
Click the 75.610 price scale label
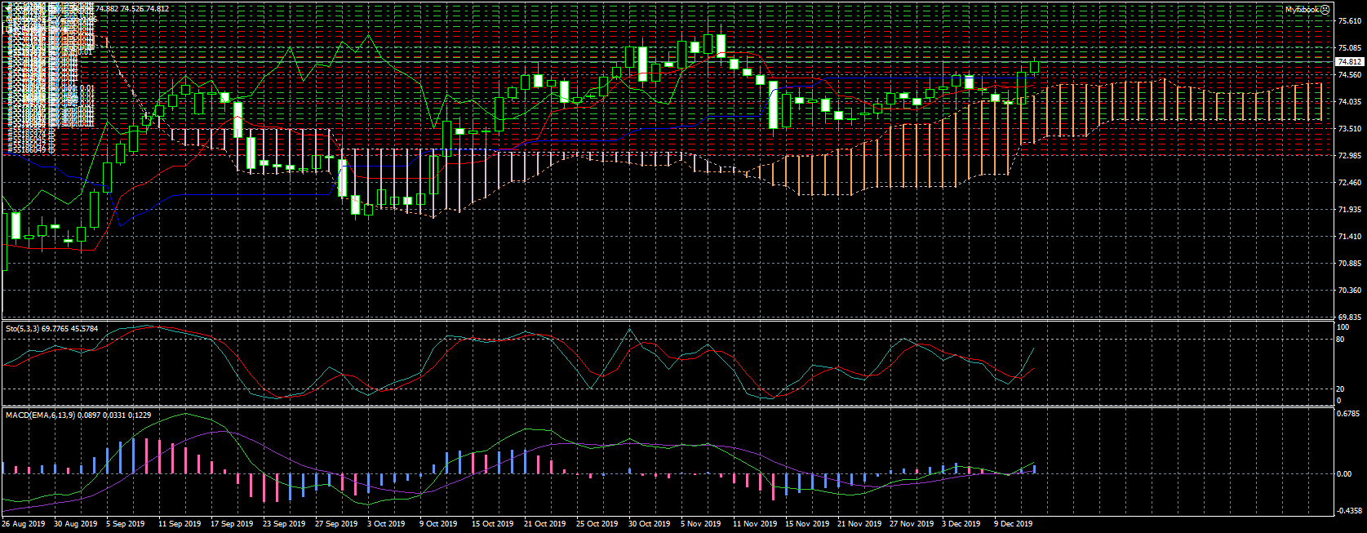[x=1350, y=22]
